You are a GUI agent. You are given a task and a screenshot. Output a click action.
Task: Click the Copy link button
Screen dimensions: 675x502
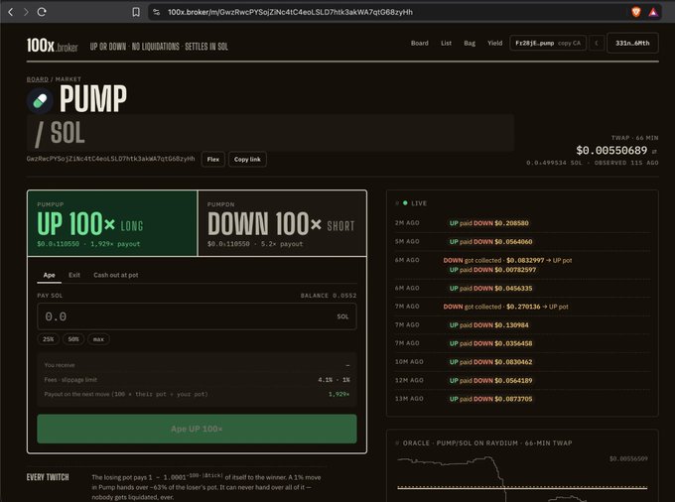click(x=247, y=159)
